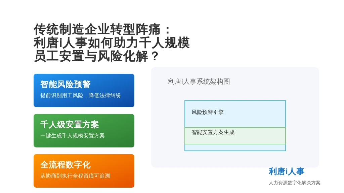This screenshot has height=193, width=344.
Task: Click subtitle 提前识别用工风险，降低法律纠纷
Action: [80, 95]
